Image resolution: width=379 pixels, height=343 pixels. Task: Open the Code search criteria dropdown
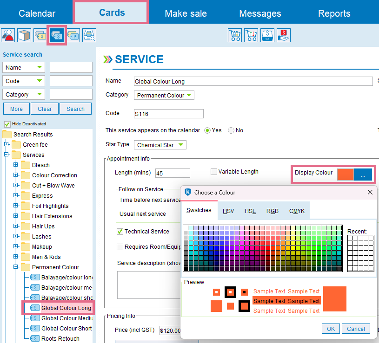tap(24, 81)
